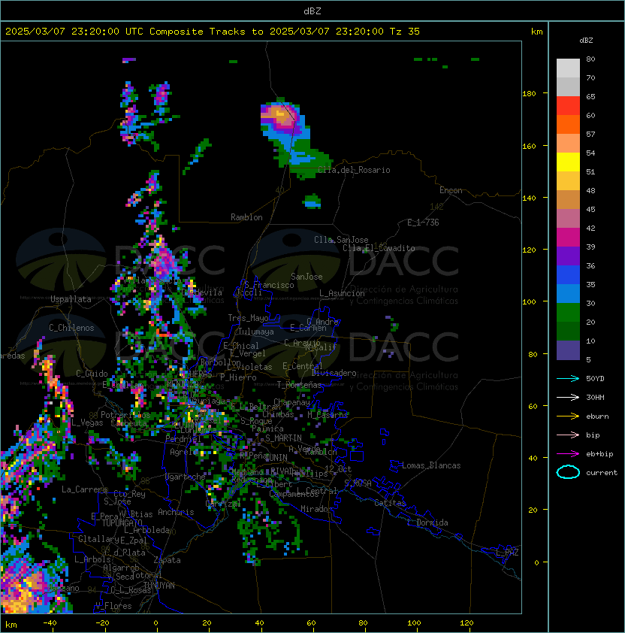The image size is (625, 633).
Task: Select the 'Catitas' place label
Action: click(x=390, y=503)
